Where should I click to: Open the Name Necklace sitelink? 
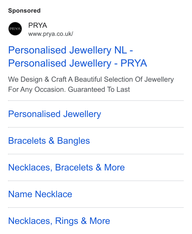[x=40, y=194]
